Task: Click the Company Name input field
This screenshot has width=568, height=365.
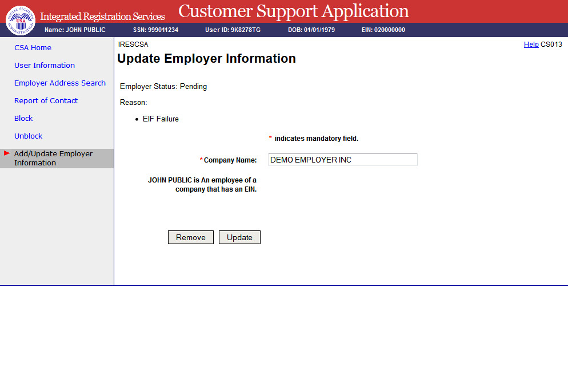Action: tap(343, 160)
